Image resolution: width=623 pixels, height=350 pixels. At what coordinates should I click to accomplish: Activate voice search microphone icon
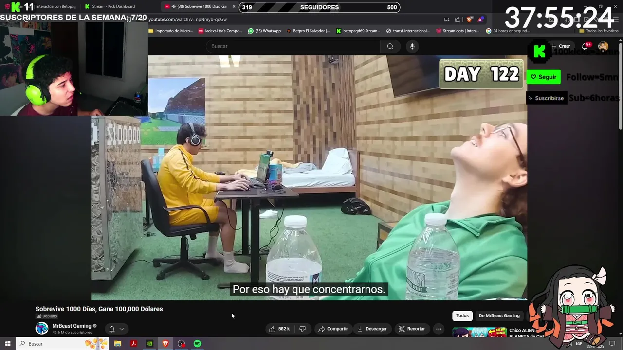coord(412,46)
